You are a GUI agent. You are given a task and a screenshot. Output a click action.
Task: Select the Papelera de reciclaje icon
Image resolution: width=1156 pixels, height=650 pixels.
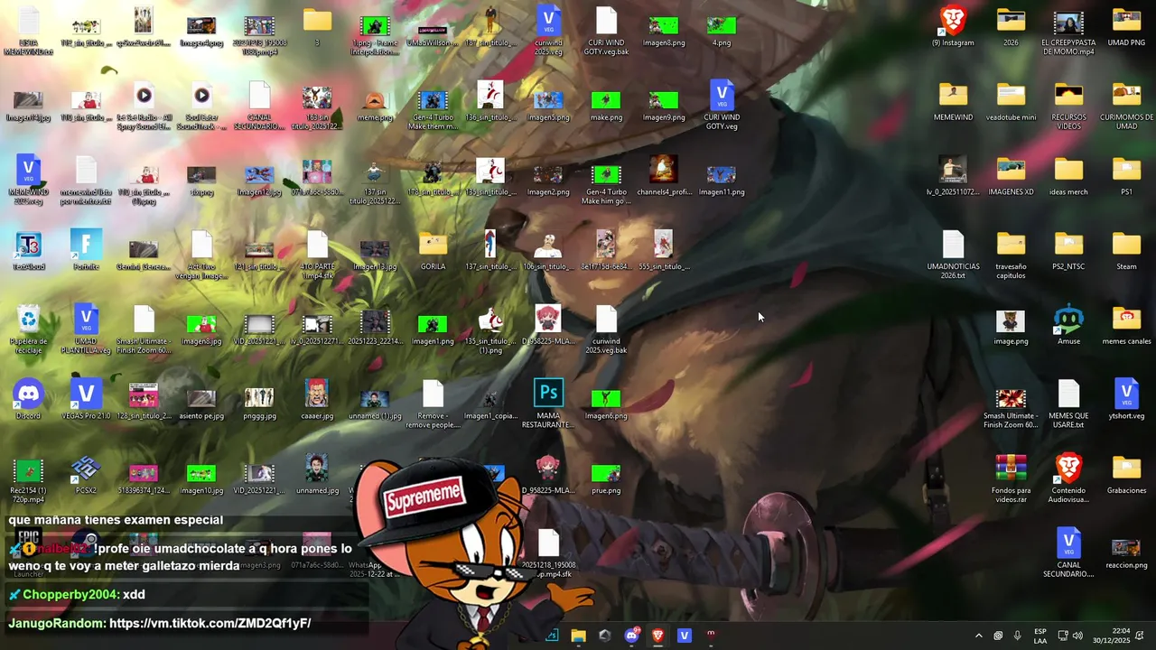(28, 330)
